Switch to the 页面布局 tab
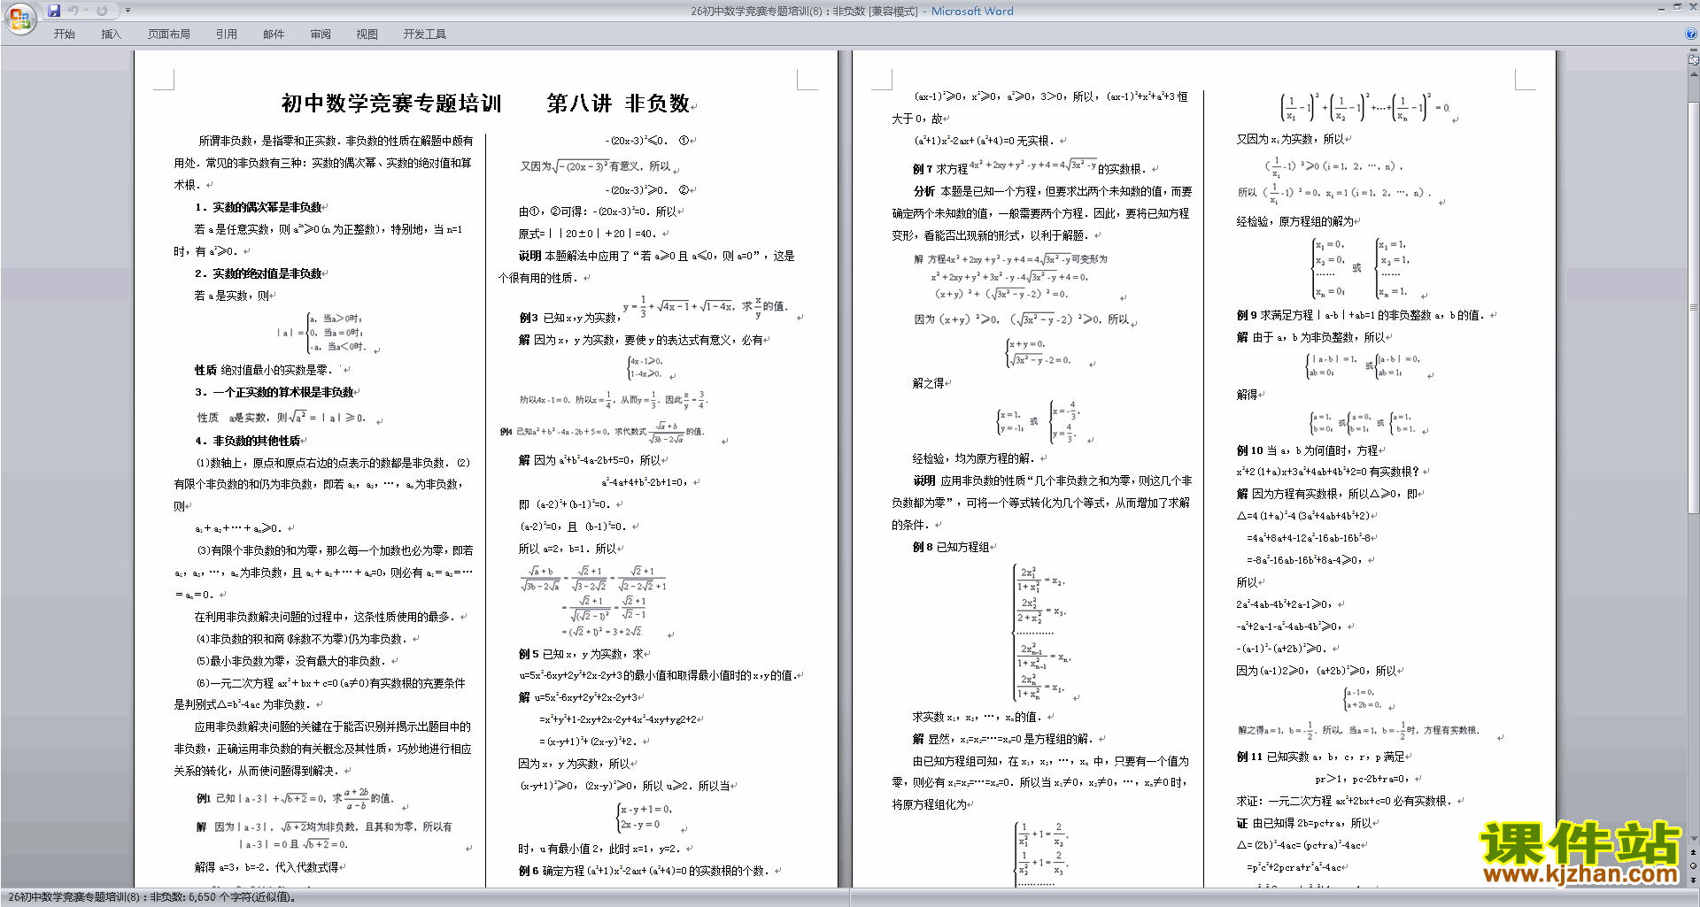1700x907 pixels. [x=168, y=35]
